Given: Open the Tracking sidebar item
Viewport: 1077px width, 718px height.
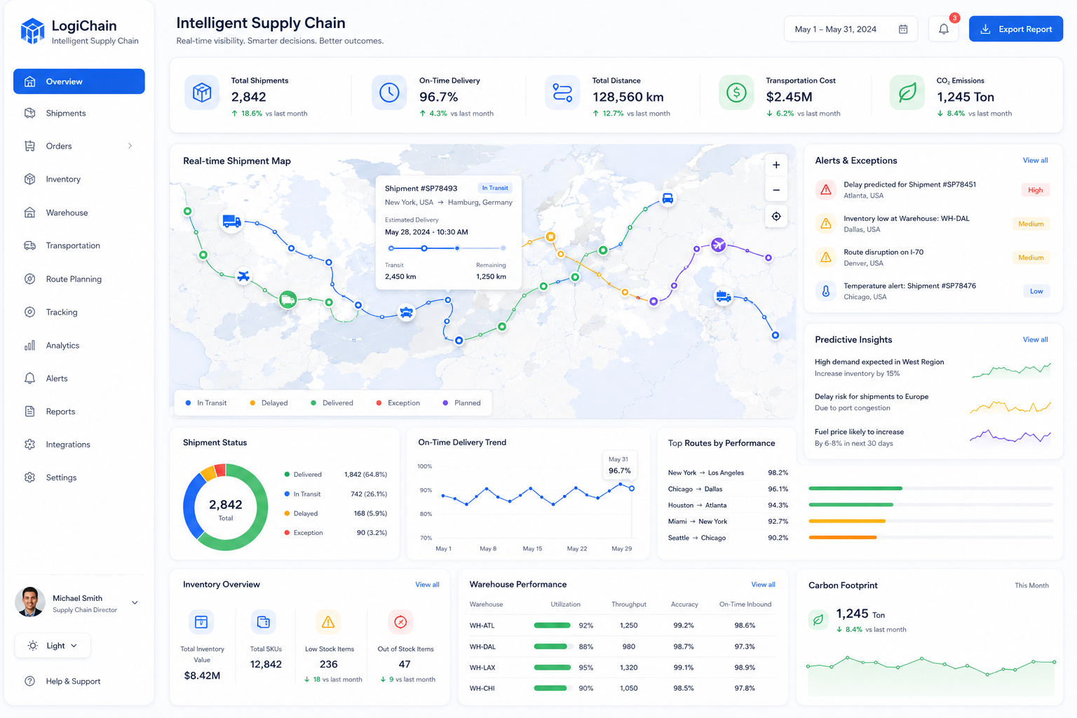Looking at the screenshot, I should pyautogui.click(x=79, y=312).
